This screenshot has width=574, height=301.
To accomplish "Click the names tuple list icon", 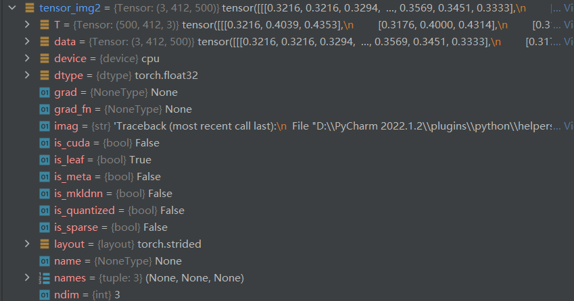I will click(45, 278).
